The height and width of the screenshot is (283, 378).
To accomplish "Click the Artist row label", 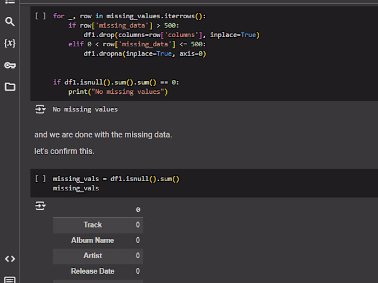I will (x=92, y=256).
